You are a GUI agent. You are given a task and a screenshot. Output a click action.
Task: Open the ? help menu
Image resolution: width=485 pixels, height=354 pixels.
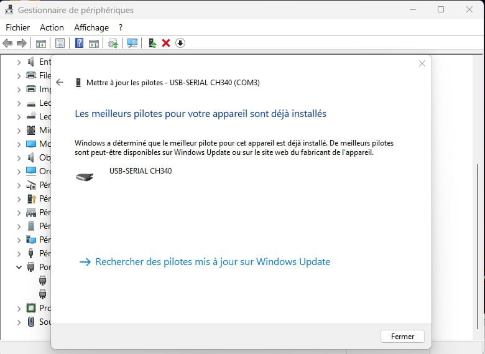[121, 27]
